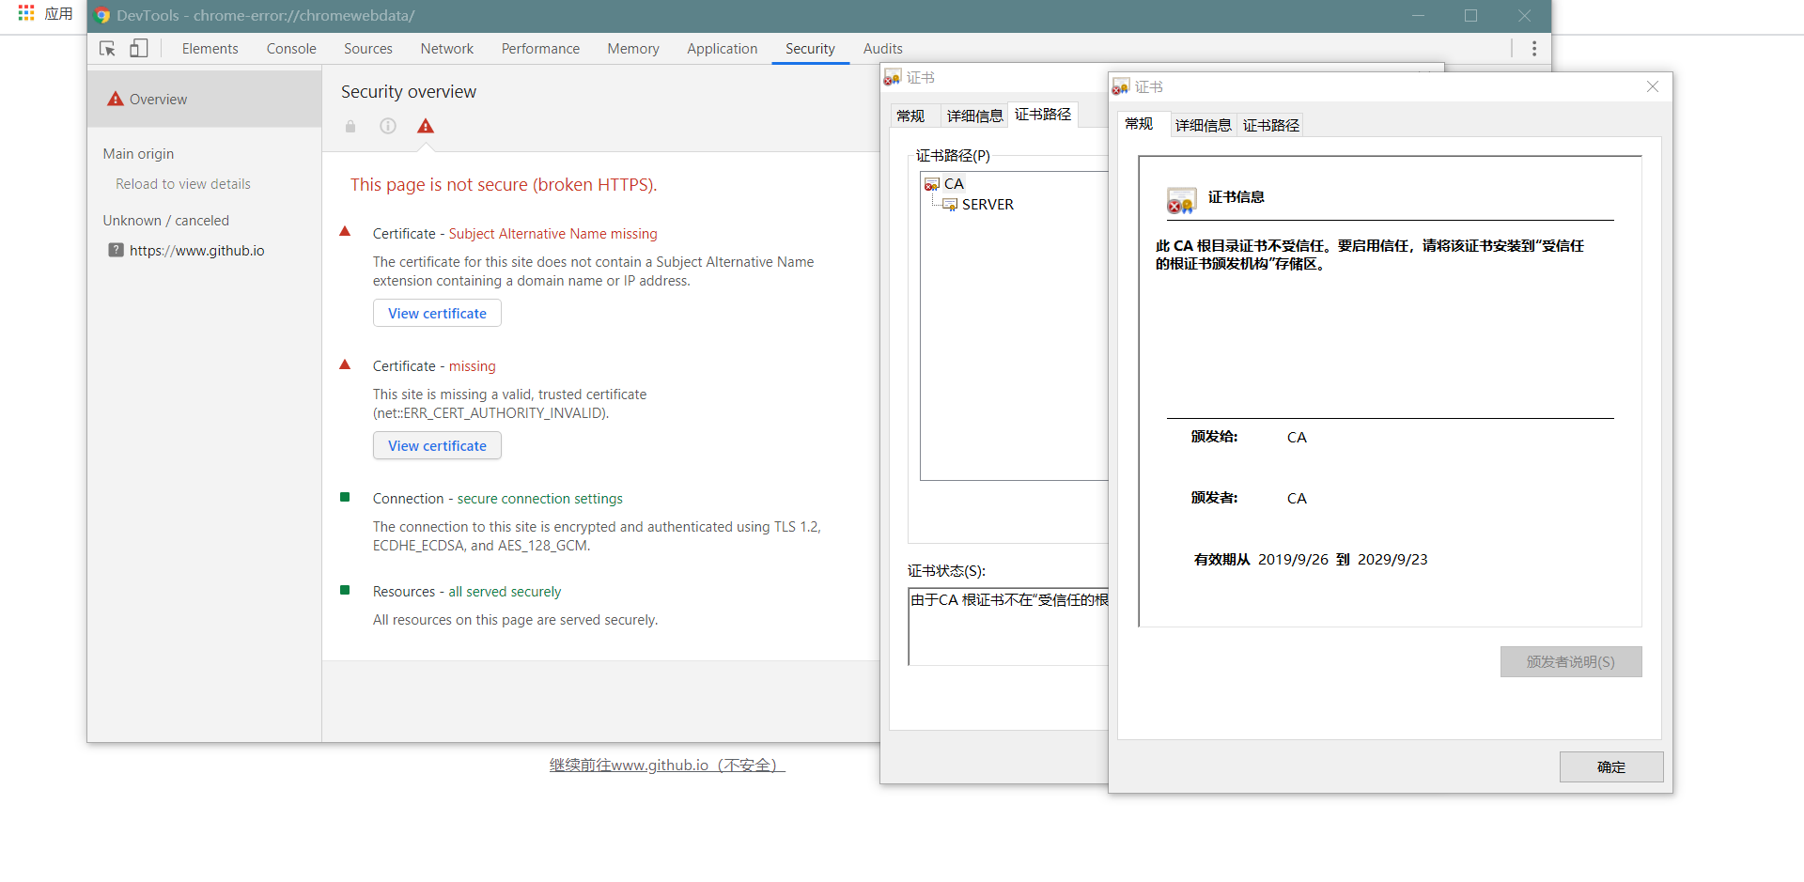Open the DevTools customize menu

point(1534,49)
